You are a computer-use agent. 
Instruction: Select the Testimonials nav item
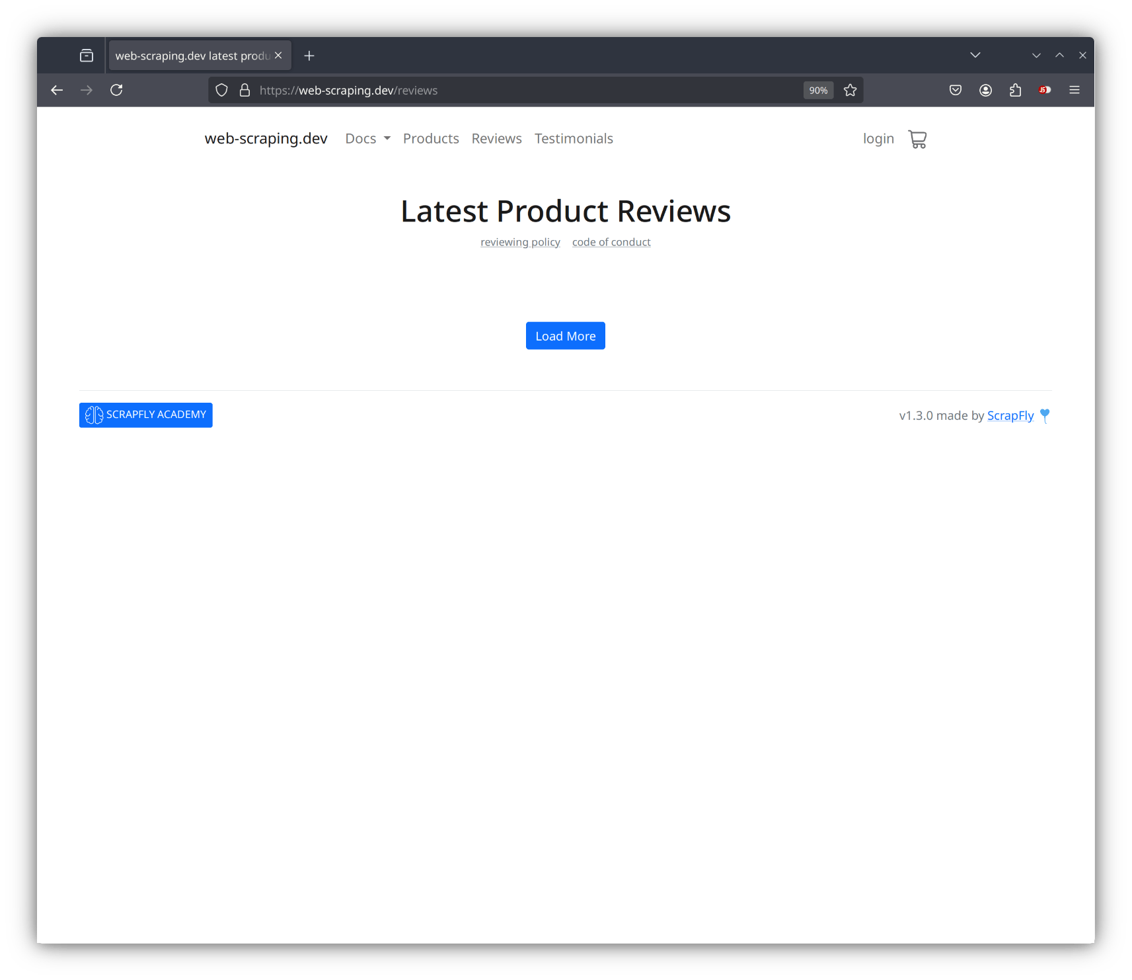click(574, 138)
